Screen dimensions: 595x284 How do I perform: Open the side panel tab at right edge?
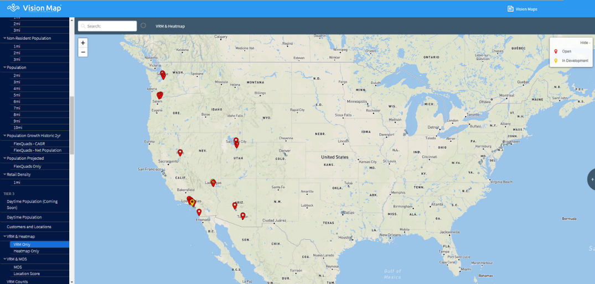coord(591,180)
